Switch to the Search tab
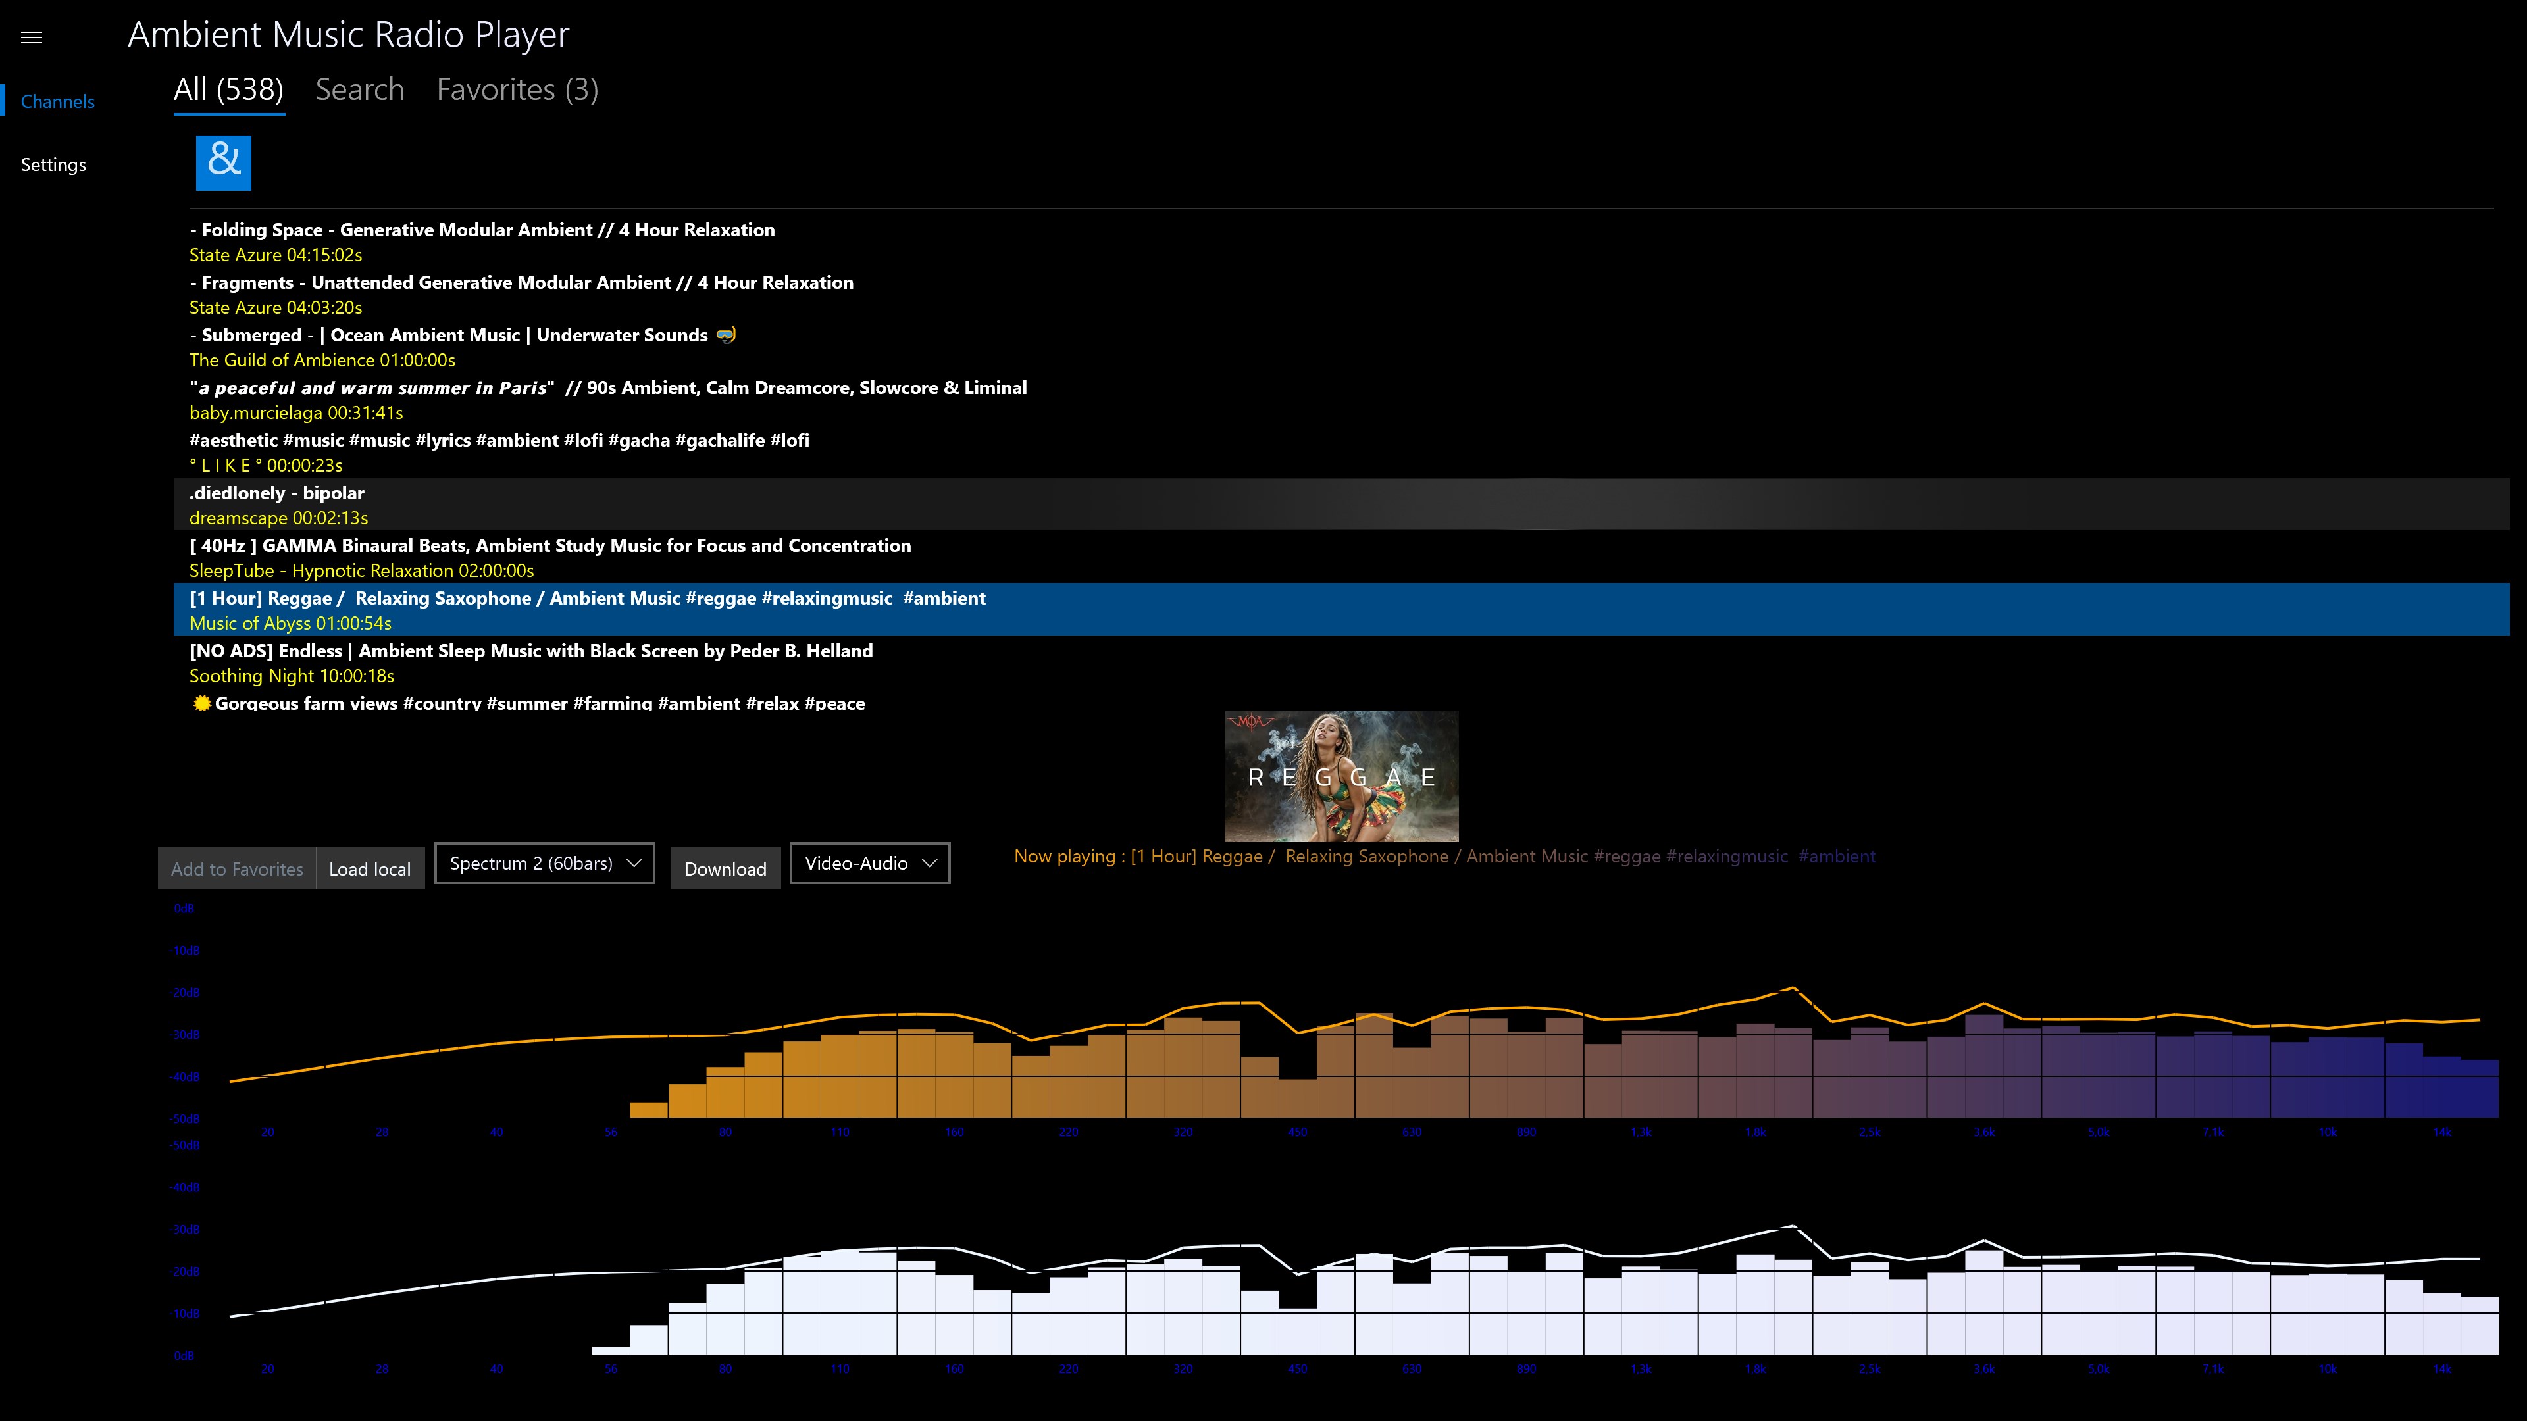 pos(359,90)
